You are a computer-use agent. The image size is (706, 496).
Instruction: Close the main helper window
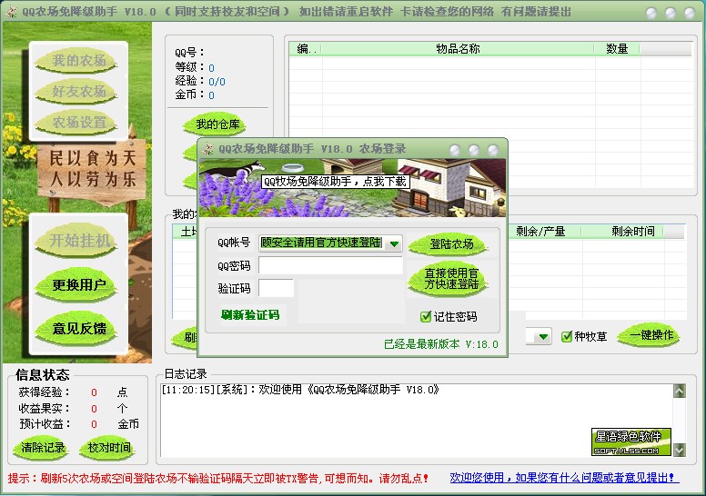coord(690,13)
